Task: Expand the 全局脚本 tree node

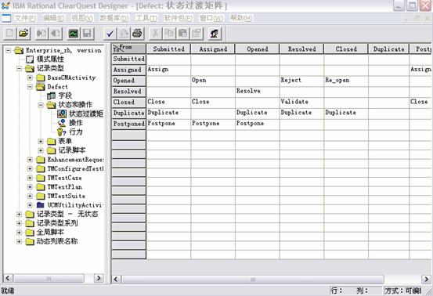Action: (19, 233)
